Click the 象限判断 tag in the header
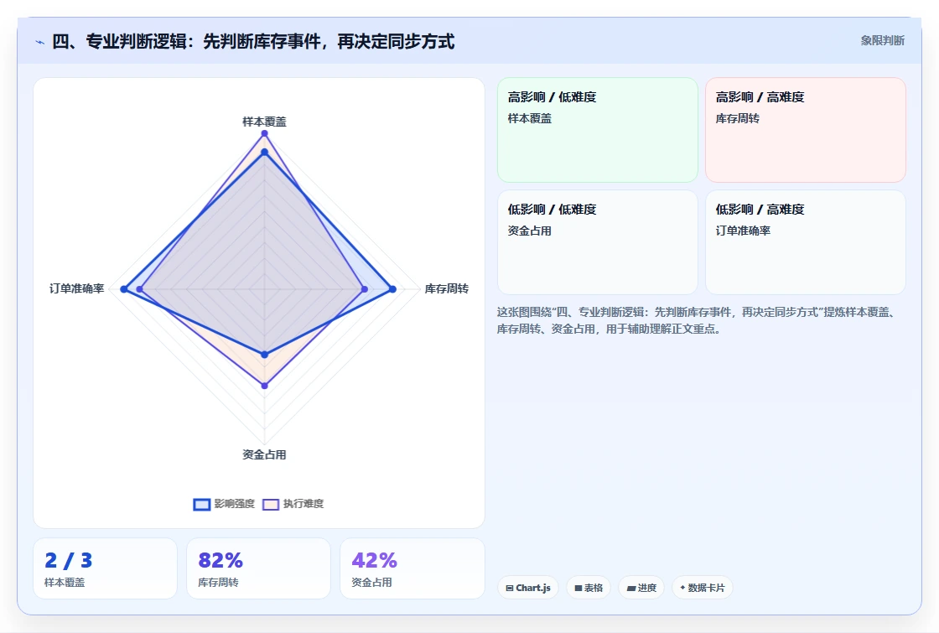 [882, 41]
